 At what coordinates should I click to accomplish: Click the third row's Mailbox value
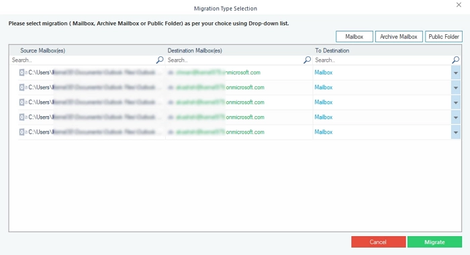point(324,102)
